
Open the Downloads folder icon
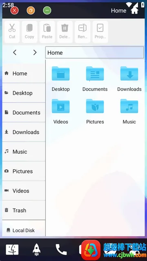tap(129, 73)
